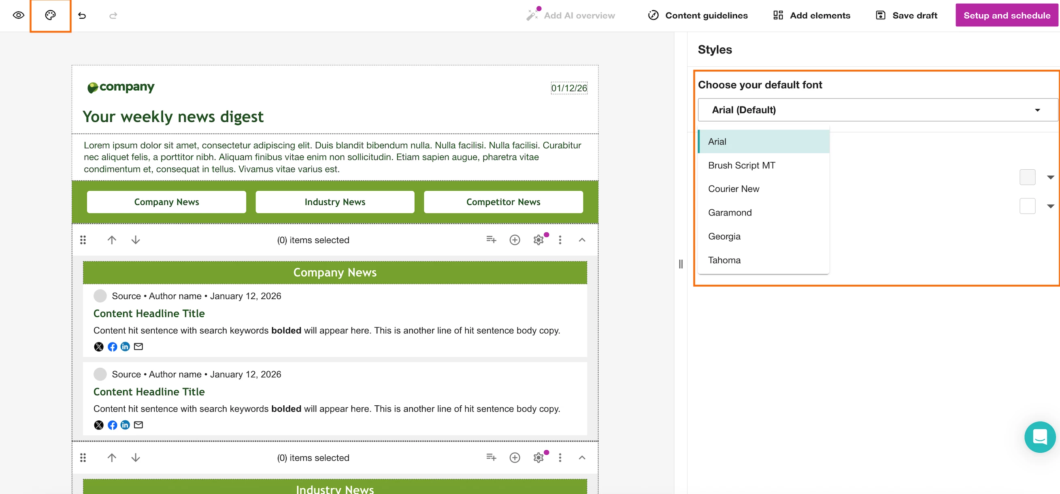The width and height of the screenshot is (1060, 494).
Task: Click the upper gray color swatch
Action: pos(1027,177)
